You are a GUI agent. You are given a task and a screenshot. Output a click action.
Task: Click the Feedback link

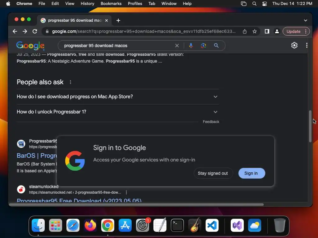[211, 121]
